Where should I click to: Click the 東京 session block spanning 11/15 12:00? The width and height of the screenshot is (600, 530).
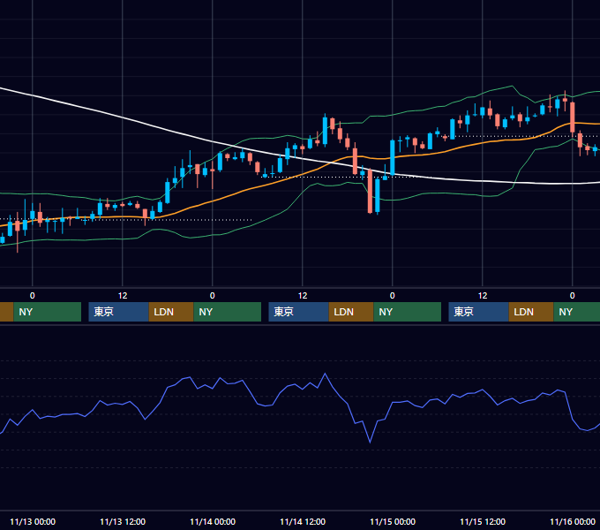479,312
